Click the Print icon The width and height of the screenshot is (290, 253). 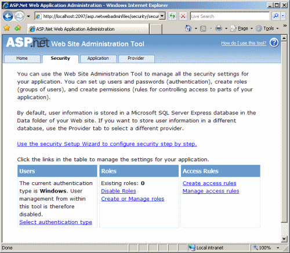tap(219, 28)
